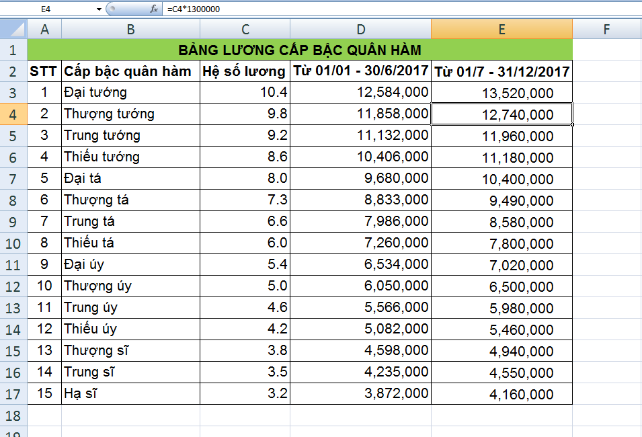Screen dimensions: 642x437
Task: Select cell with value 12,584,000
Action: point(360,93)
